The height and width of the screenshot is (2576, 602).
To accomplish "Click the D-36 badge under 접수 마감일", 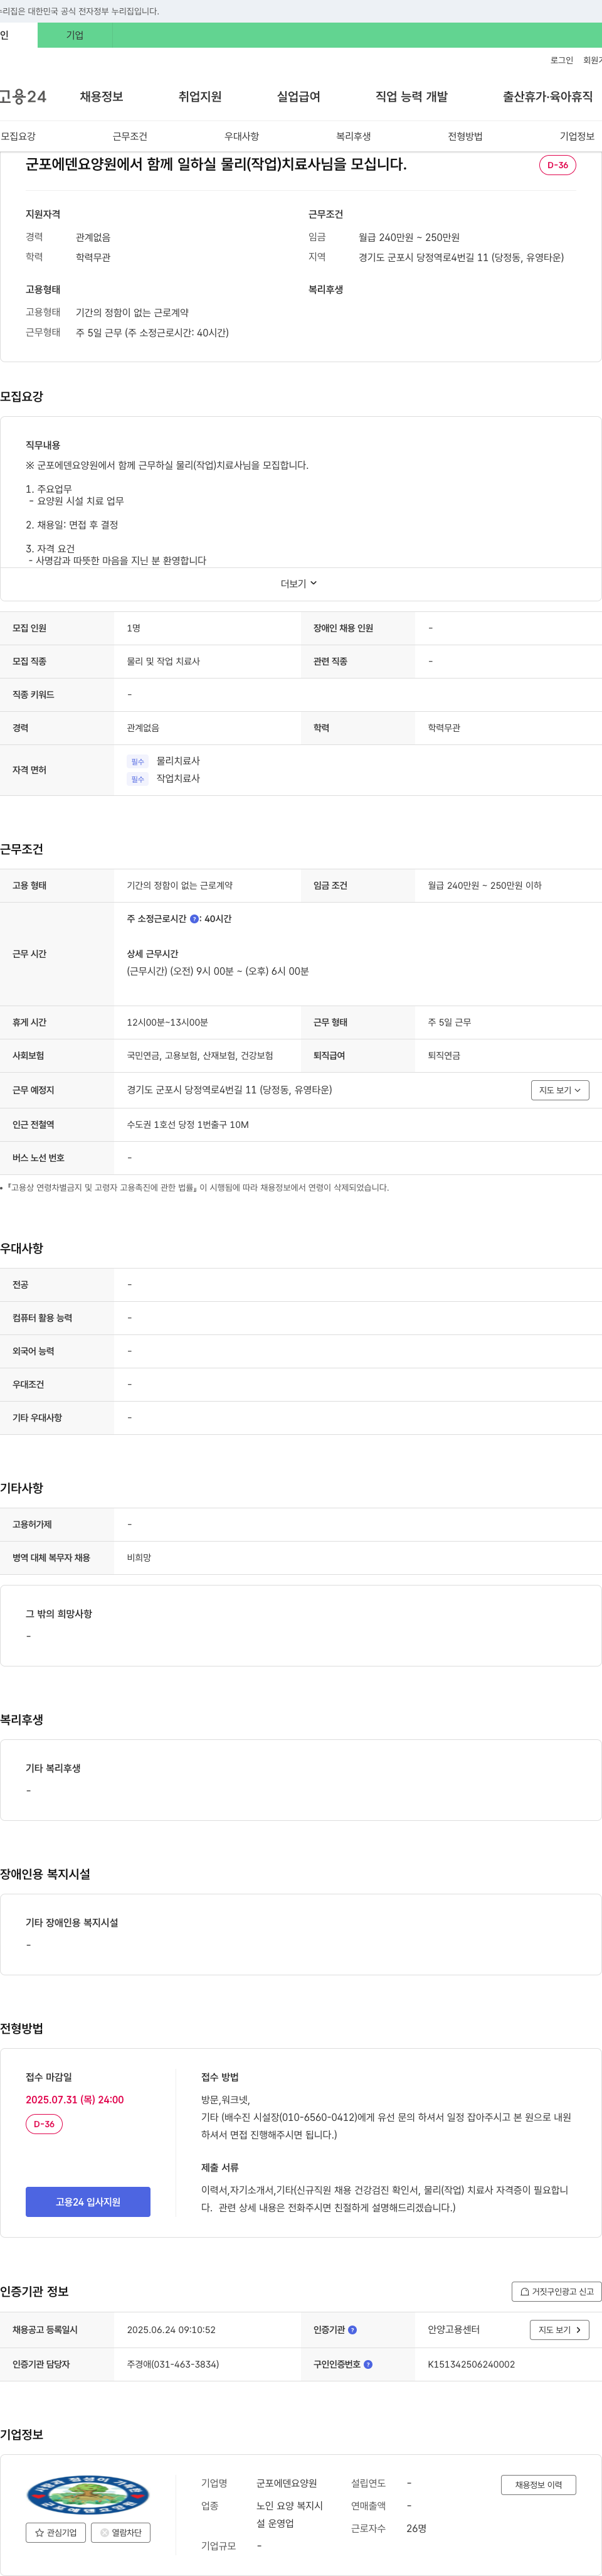I will coord(44,2124).
